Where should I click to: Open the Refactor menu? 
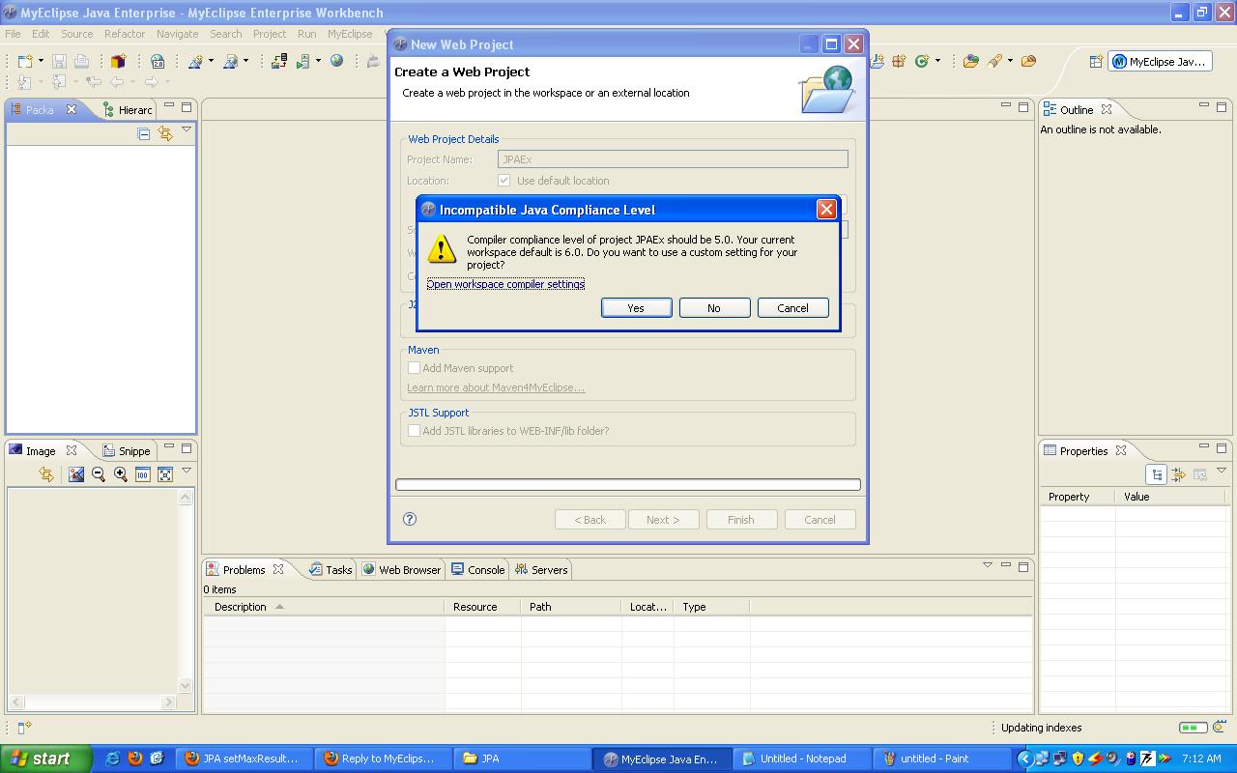click(x=125, y=34)
